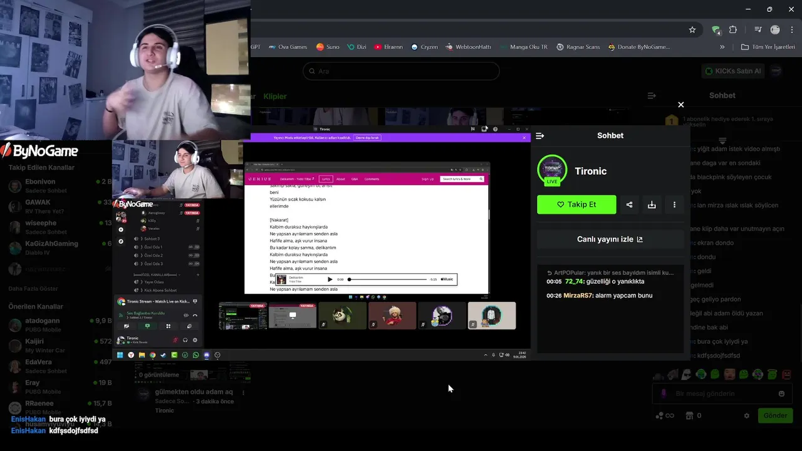802x451 pixels.
Task: Switch to the Klipler tab
Action: click(275, 96)
